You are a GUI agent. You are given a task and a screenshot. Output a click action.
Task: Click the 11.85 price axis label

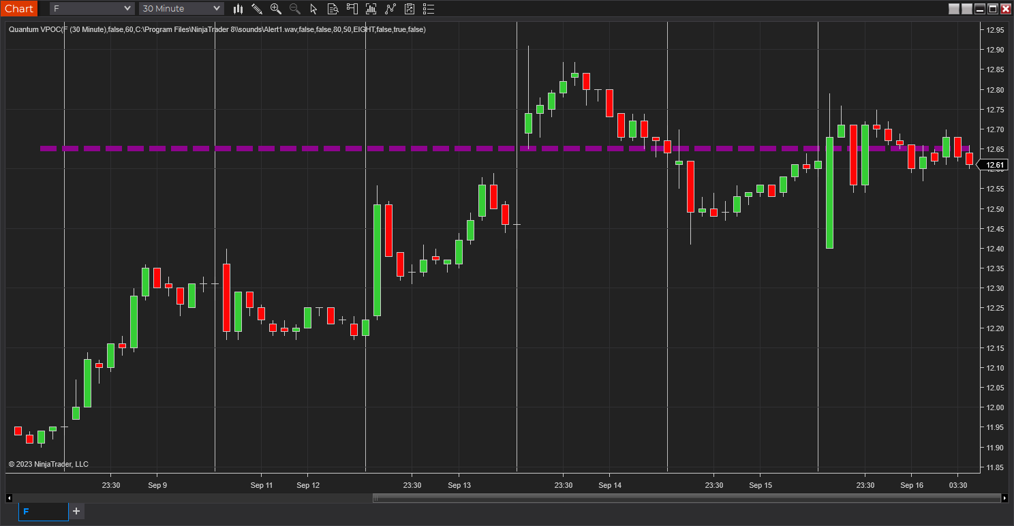tap(996, 467)
